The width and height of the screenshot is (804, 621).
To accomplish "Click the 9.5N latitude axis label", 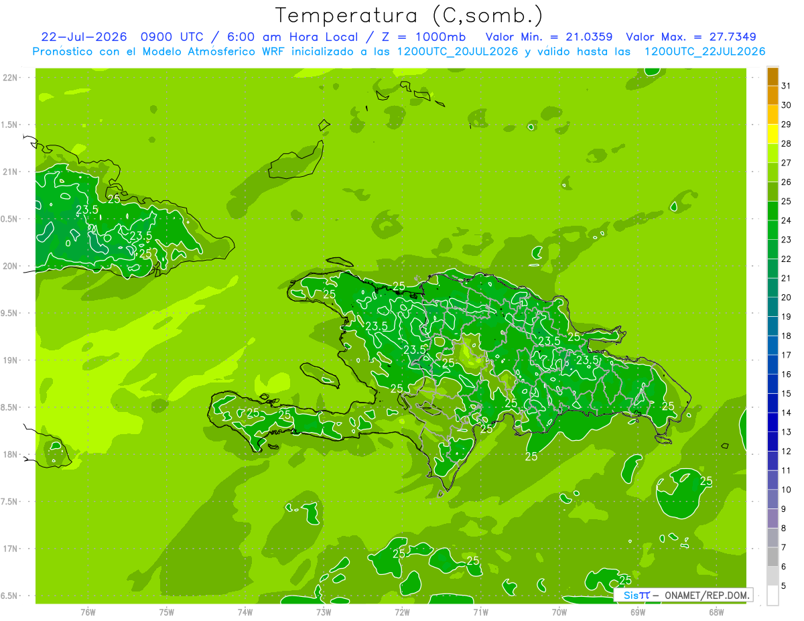I will tap(10, 313).
